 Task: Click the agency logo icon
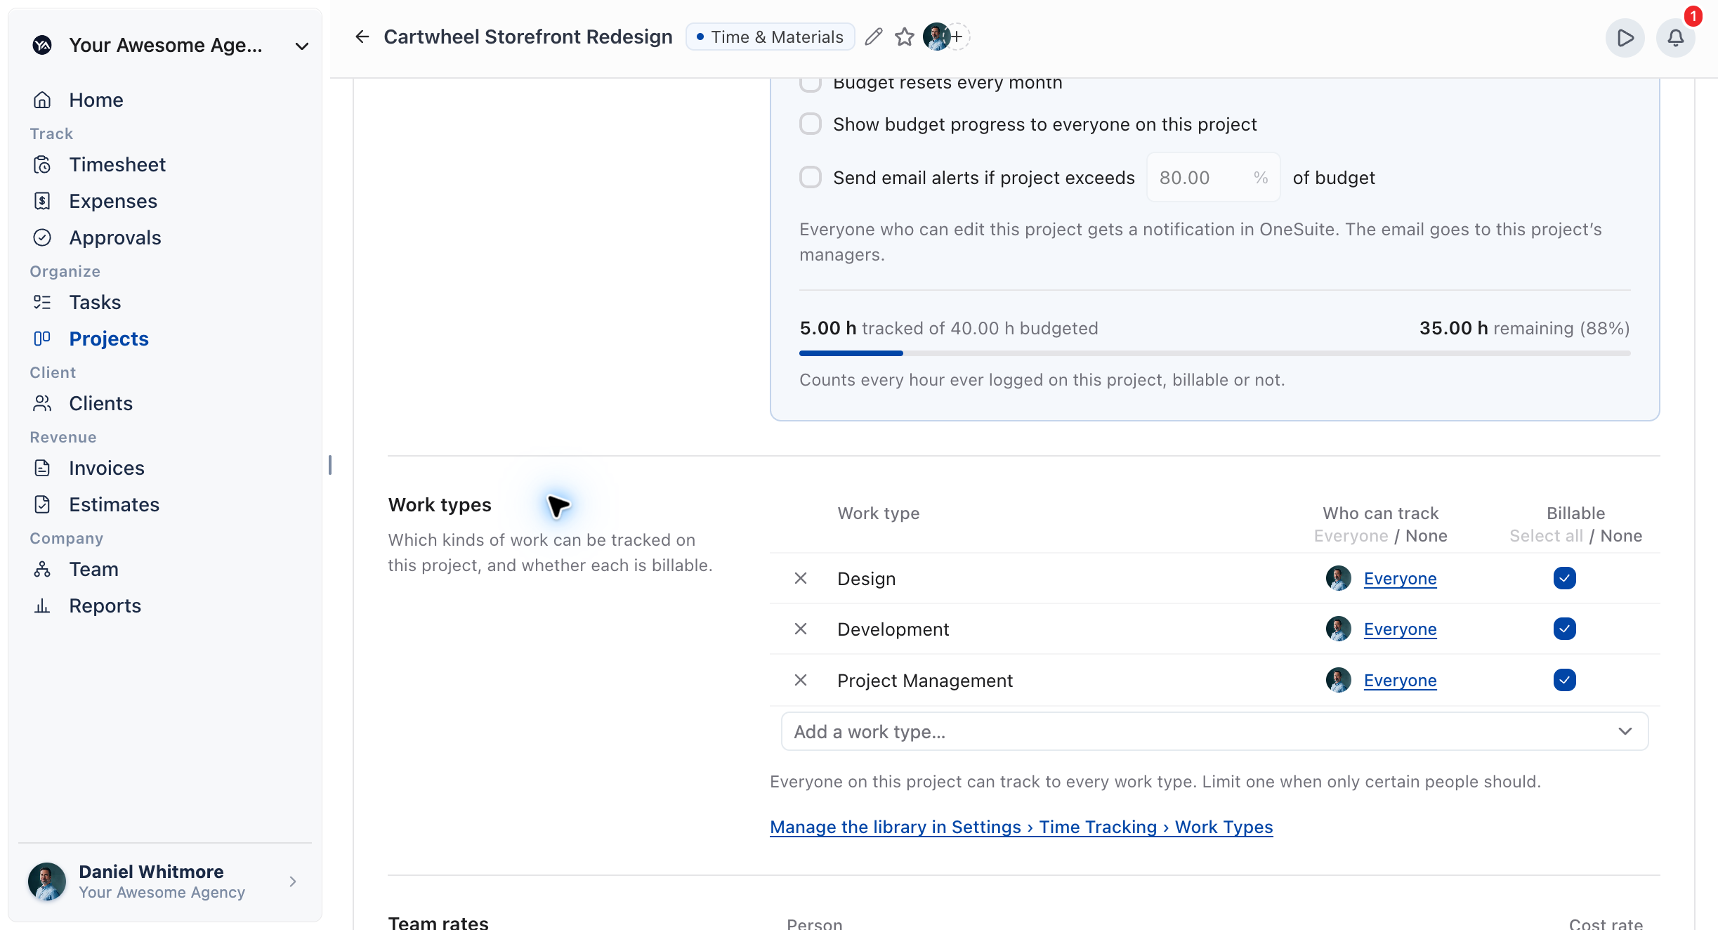(42, 45)
